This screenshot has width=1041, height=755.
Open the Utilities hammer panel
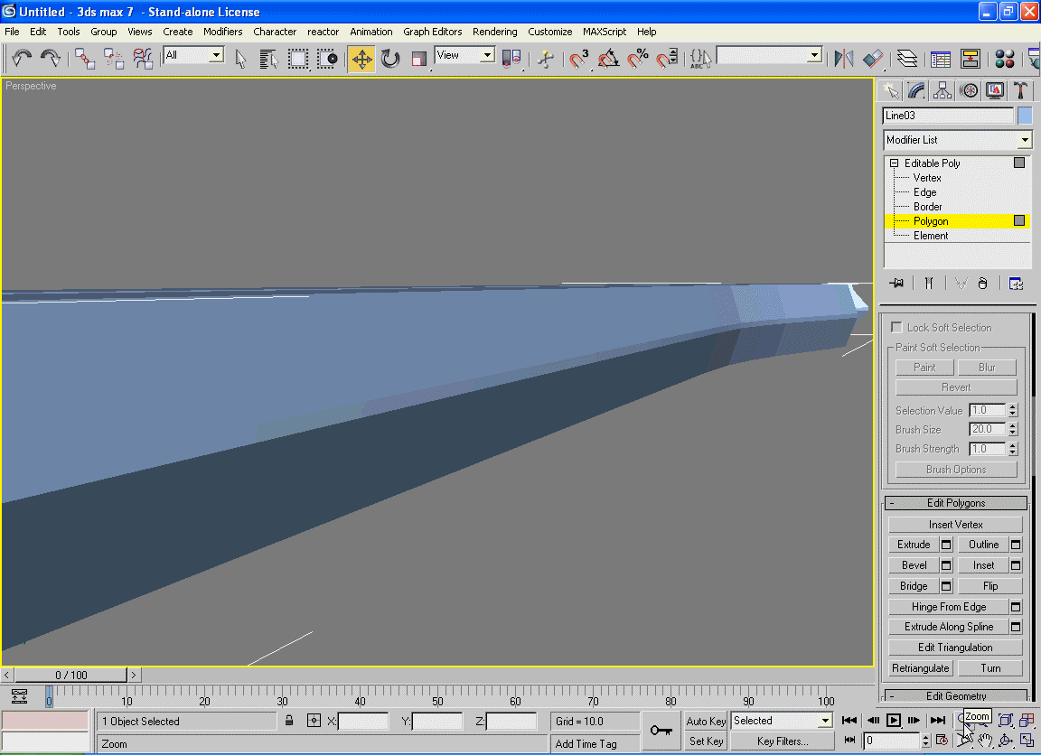(1020, 90)
